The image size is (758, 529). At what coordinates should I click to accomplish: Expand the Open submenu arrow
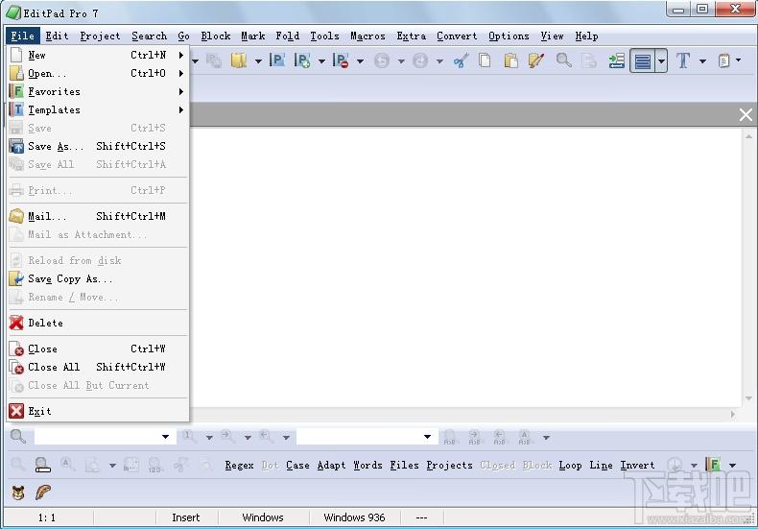pyautogui.click(x=180, y=74)
